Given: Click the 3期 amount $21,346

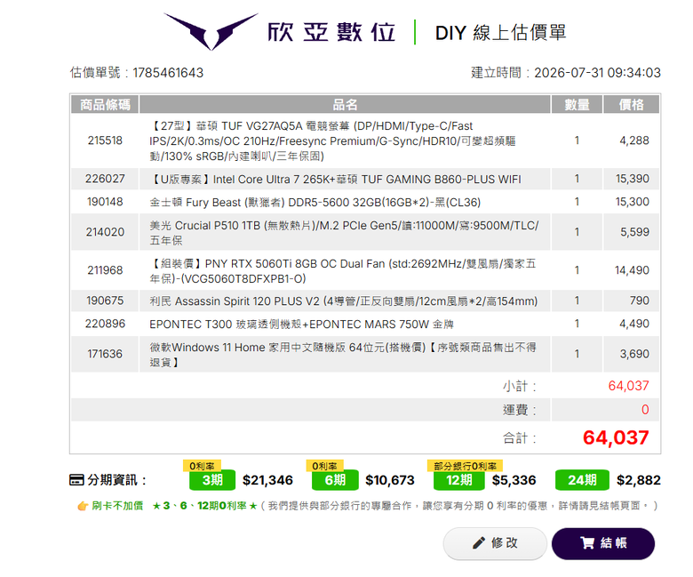Looking at the screenshot, I should (267, 480).
